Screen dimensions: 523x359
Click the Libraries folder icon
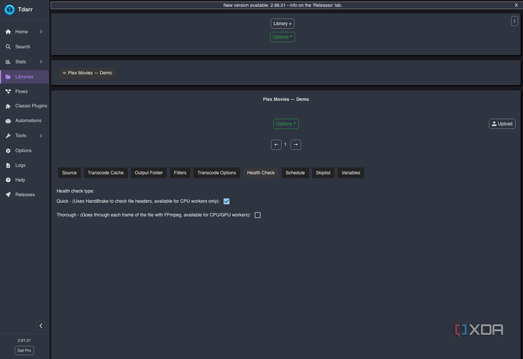[x=8, y=77]
